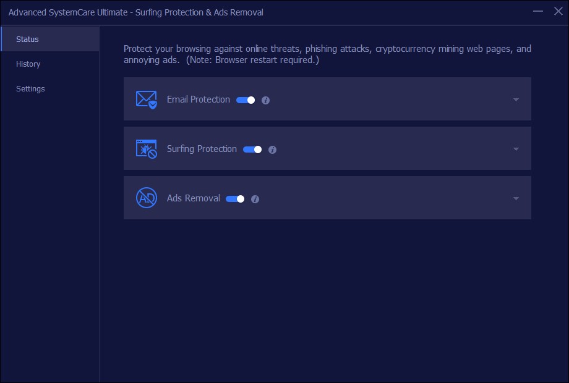Click the Surfing Protection label text
The height and width of the screenshot is (383, 569).
[x=202, y=148]
